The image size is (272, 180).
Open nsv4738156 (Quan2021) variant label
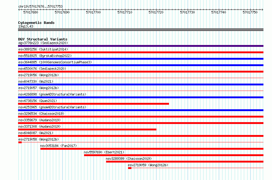pyautogui.click(x=38, y=101)
